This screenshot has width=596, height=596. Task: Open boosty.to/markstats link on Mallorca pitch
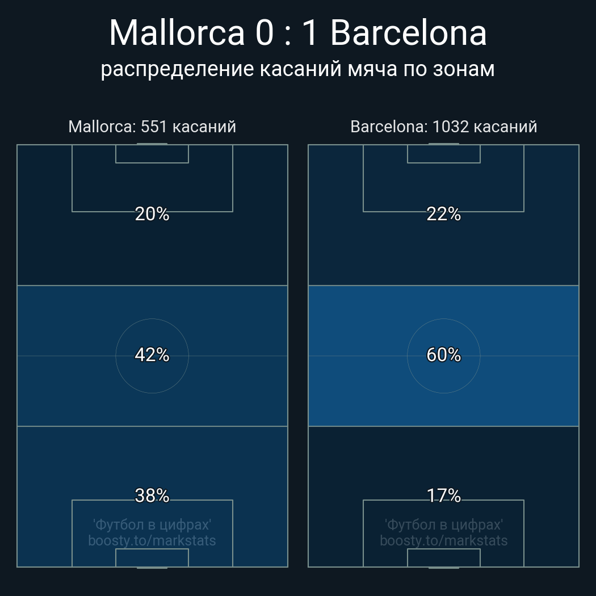pyautogui.click(x=152, y=540)
